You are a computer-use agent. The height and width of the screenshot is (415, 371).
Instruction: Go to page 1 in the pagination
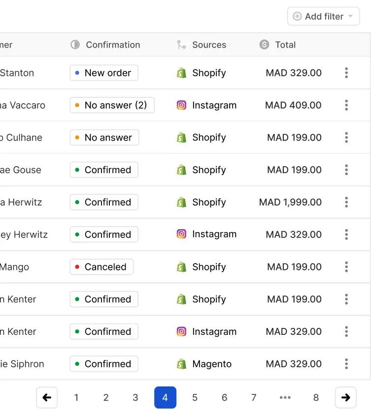tap(76, 397)
